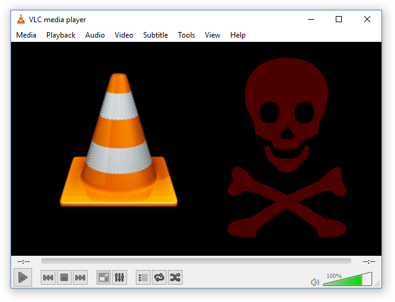Open extended settings equalizer icon
Viewport: 395px width, 302px height.
click(x=119, y=277)
